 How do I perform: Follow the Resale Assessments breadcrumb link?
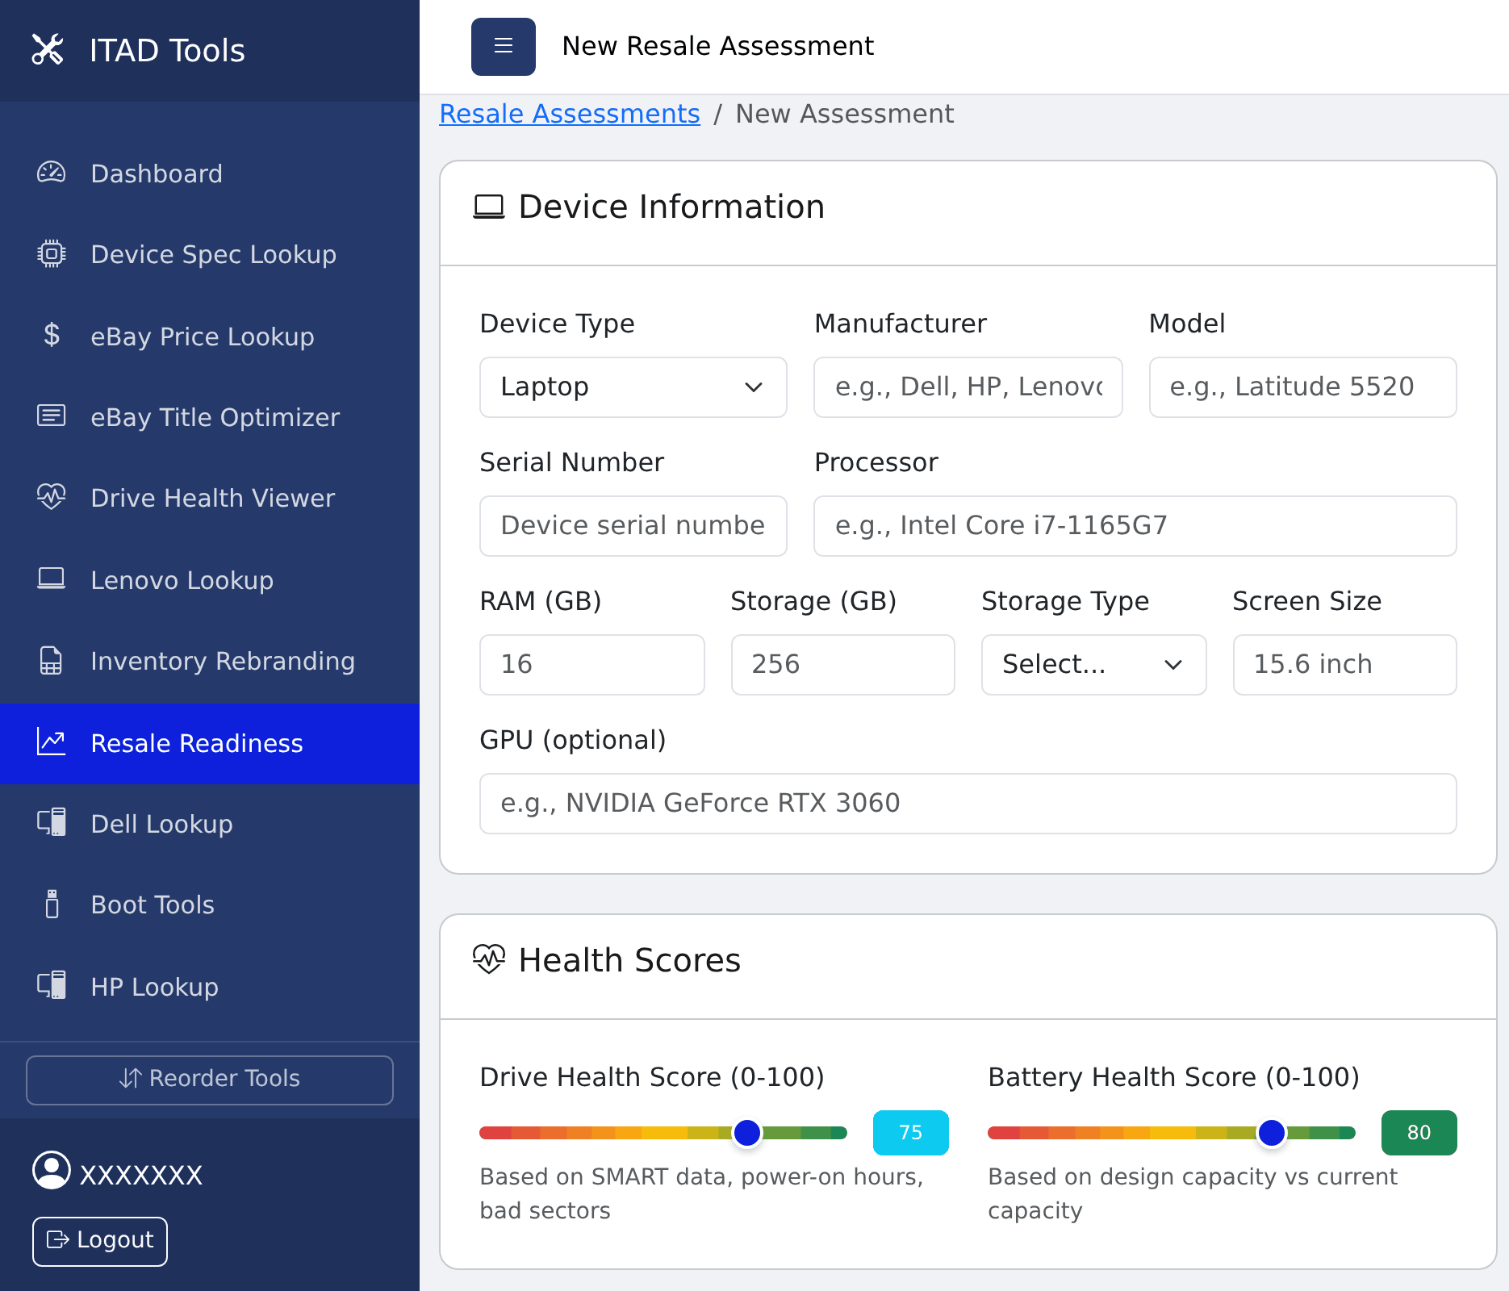coord(570,114)
